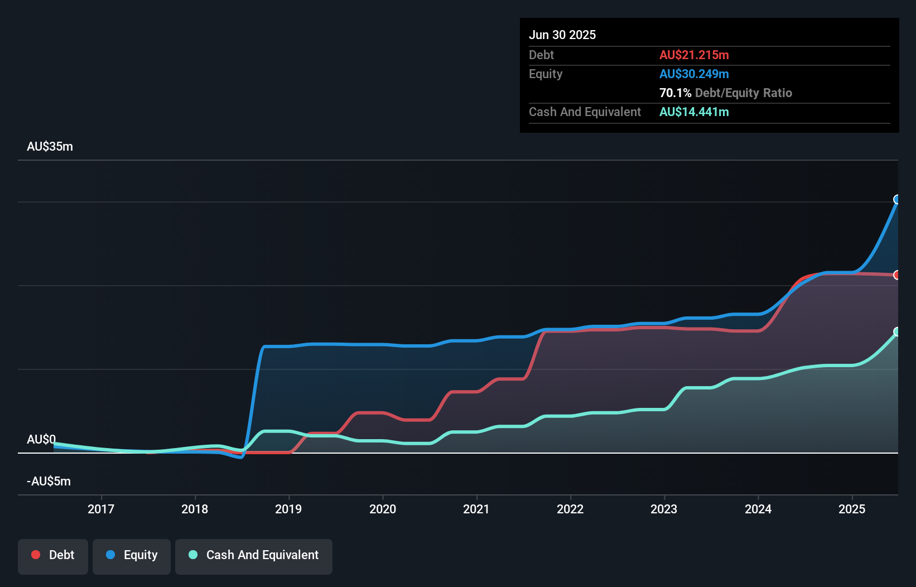This screenshot has width=916, height=587.
Task: Select the 2021 year label on axis
Action: point(476,509)
